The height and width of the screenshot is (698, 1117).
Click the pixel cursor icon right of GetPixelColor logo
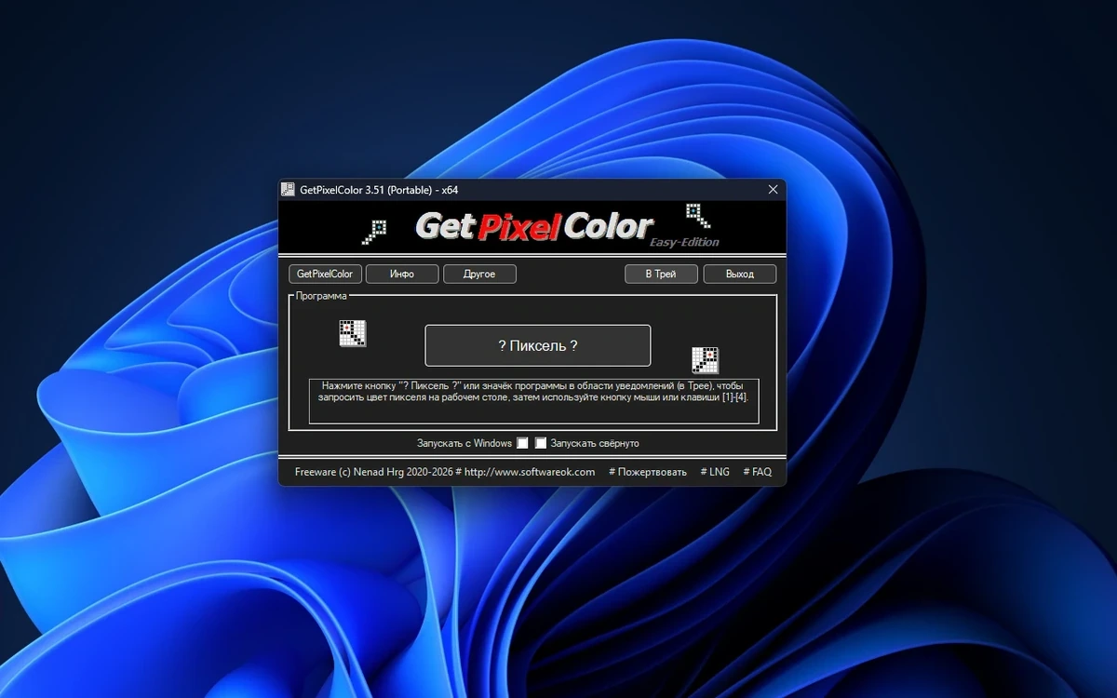698,216
